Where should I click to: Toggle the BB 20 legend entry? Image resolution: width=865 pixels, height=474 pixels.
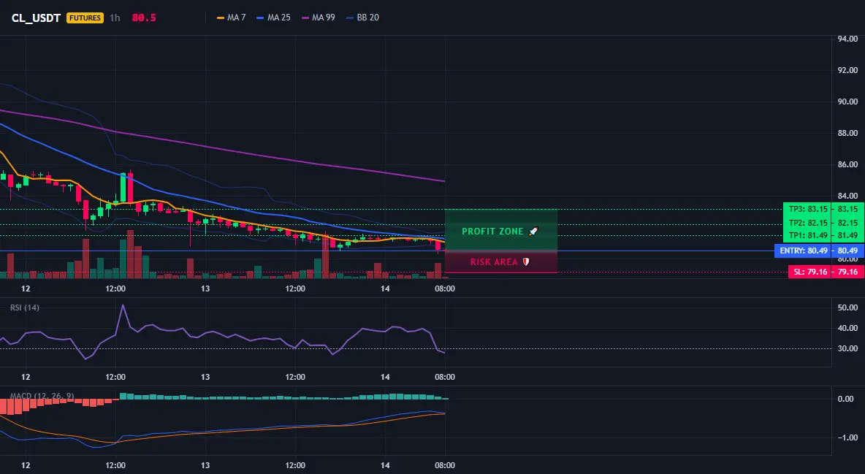[x=362, y=18]
